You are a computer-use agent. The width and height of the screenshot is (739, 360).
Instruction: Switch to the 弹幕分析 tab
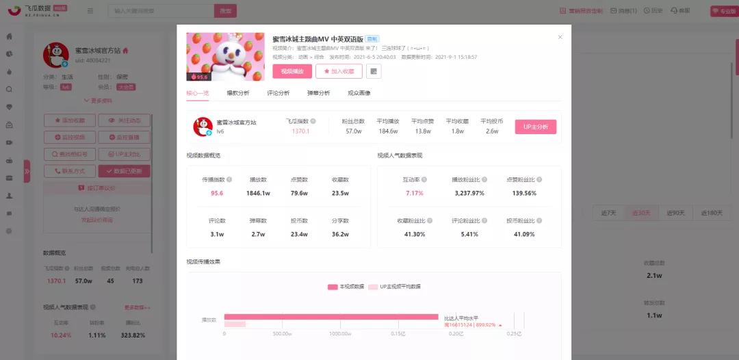(319, 93)
